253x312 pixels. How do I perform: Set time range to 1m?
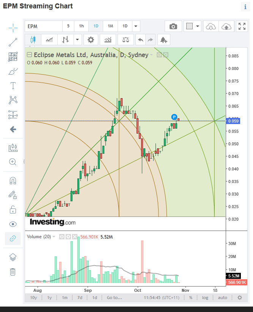click(x=65, y=298)
